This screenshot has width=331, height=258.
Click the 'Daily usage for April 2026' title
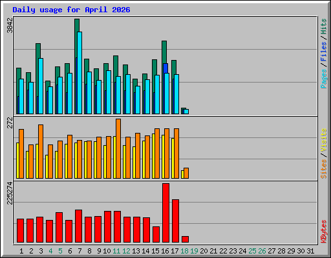click(x=71, y=10)
